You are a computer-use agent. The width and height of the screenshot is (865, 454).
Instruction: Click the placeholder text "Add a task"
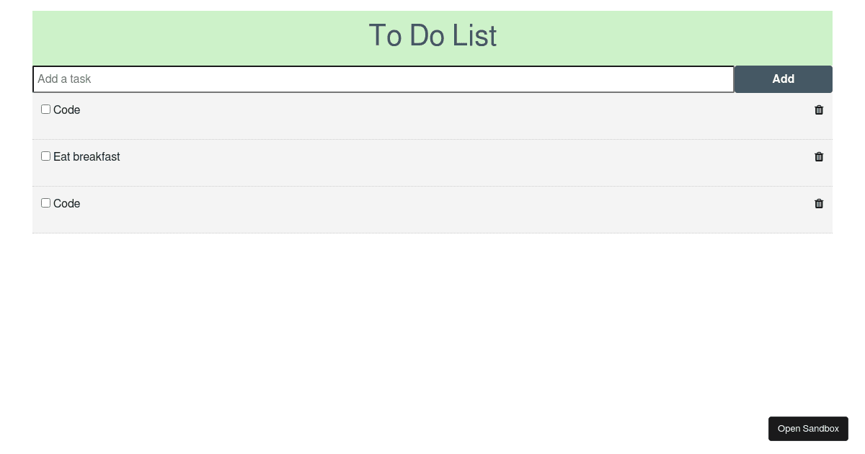tap(65, 79)
